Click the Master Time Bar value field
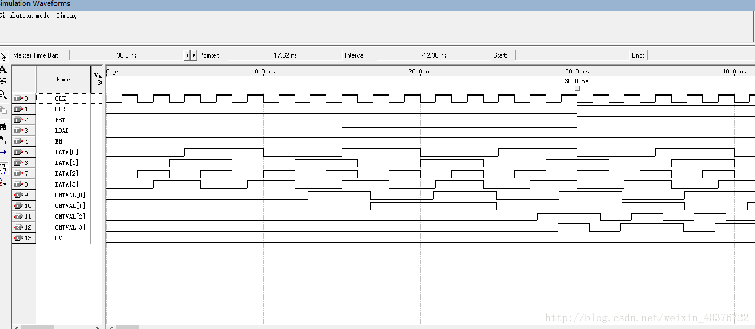 click(x=126, y=55)
